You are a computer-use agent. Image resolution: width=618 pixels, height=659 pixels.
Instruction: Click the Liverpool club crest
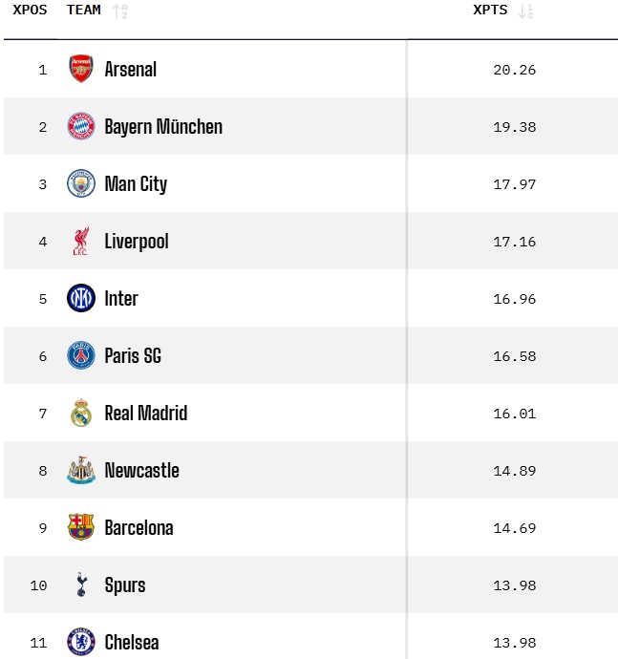(x=81, y=241)
